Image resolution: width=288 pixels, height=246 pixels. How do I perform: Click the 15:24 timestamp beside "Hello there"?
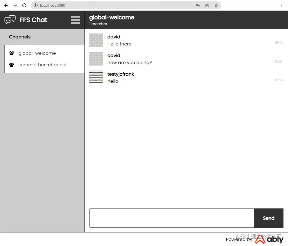pyautogui.click(x=279, y=43)
